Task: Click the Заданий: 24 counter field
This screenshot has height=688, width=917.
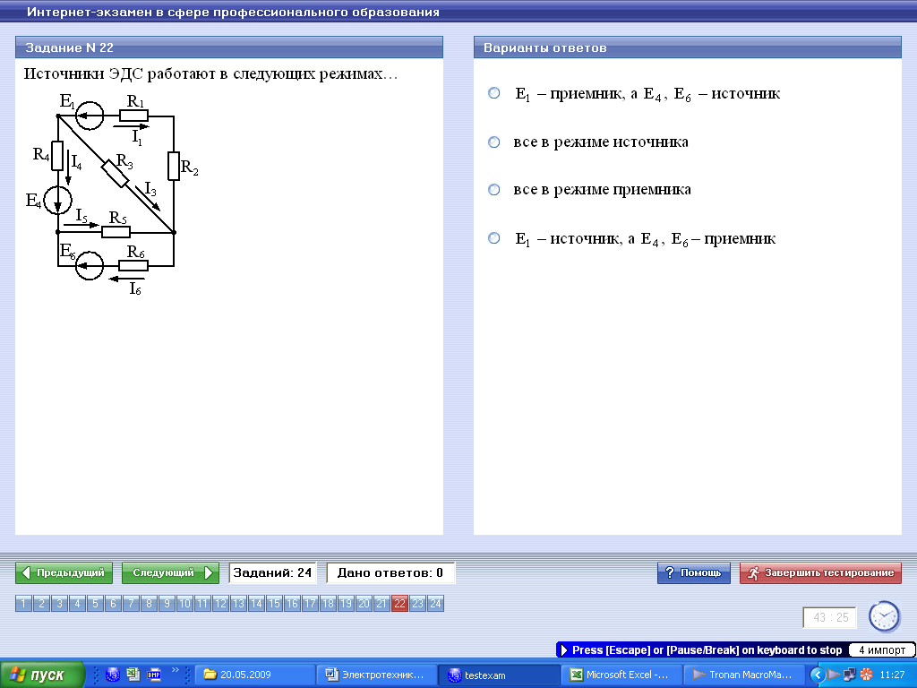Action: coord(272,572)
